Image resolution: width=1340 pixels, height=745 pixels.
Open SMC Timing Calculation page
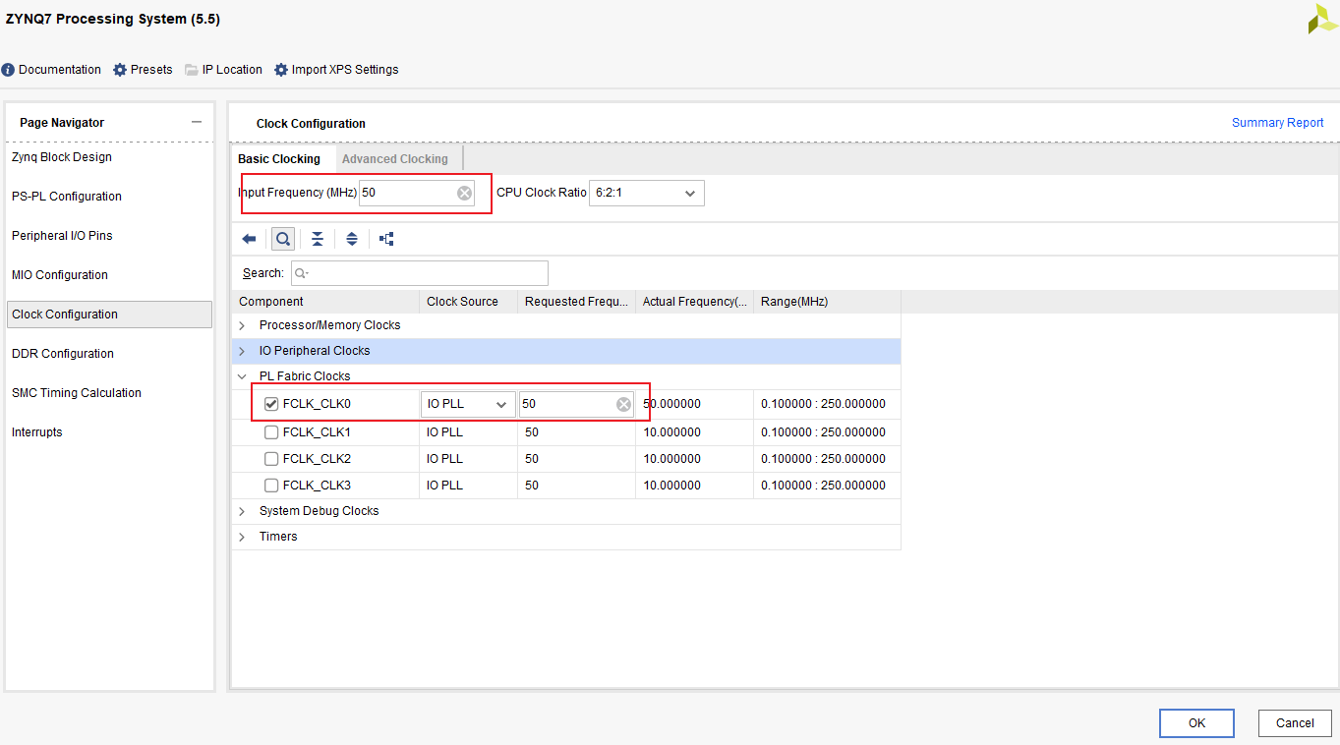point(77,393)
